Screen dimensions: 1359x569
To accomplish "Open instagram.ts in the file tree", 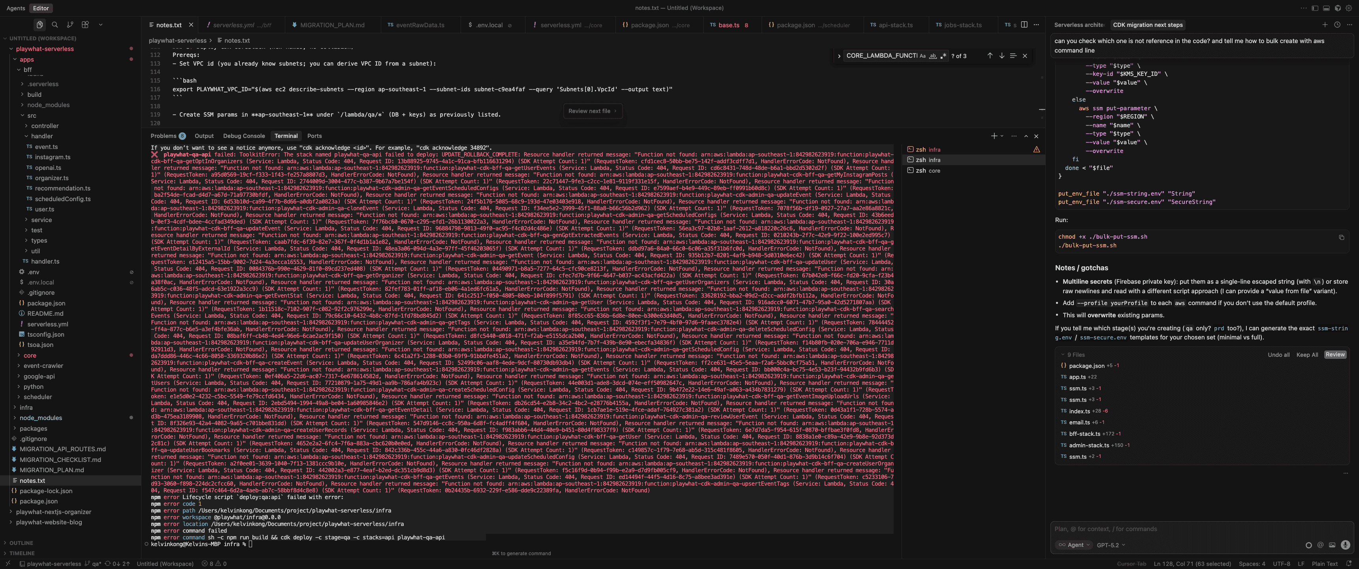I will [x=52, y=157].
